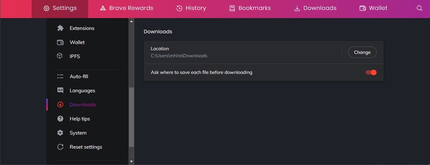Select Downloads in the settings sidebar
The height and width of the screenshot is (165, 430).
pos(82,105)
